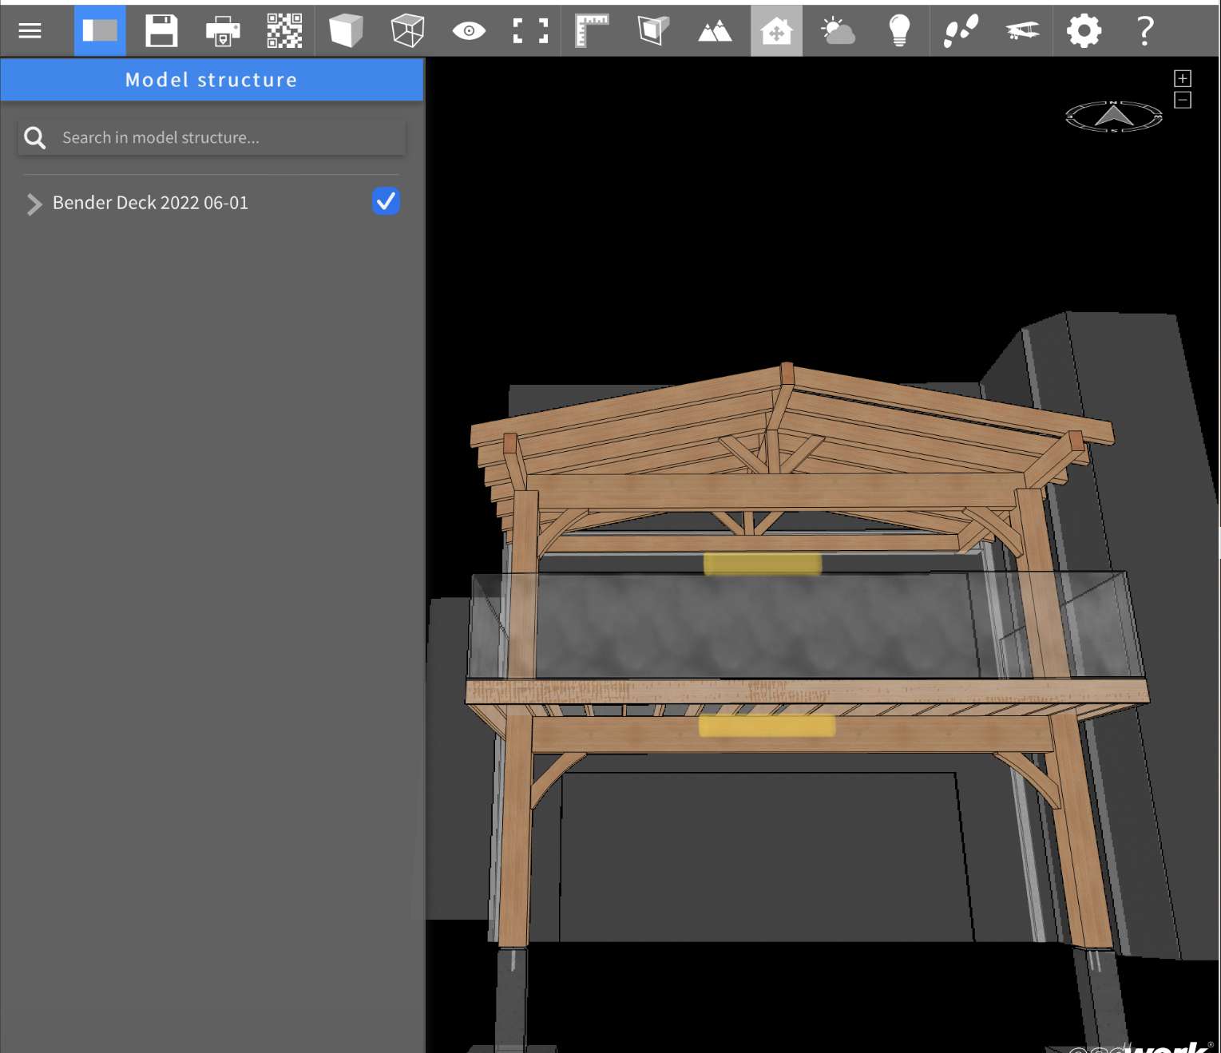Open the sun and cloud weather settings
This screenshot has width=1221, height=1053.
point(838,31)
